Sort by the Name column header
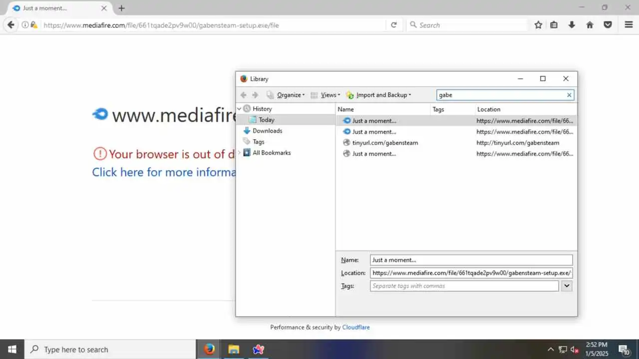Screen dimensions: 639x359 [x=383, y=109]
